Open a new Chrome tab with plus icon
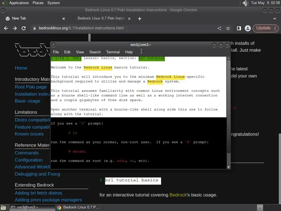This screenshot has width=281, height=211. pyautogui.click(x=140, y=19)
